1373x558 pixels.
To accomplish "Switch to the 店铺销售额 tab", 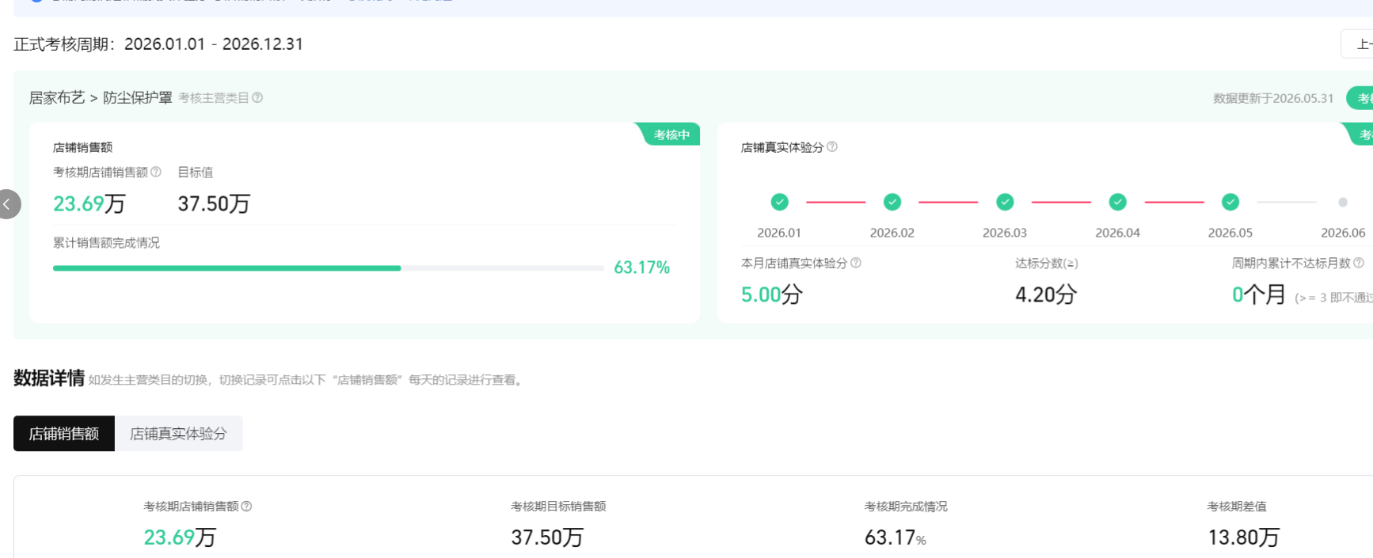I will 64,434.
